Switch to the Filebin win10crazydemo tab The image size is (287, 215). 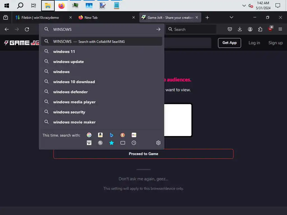pos(43,18)
